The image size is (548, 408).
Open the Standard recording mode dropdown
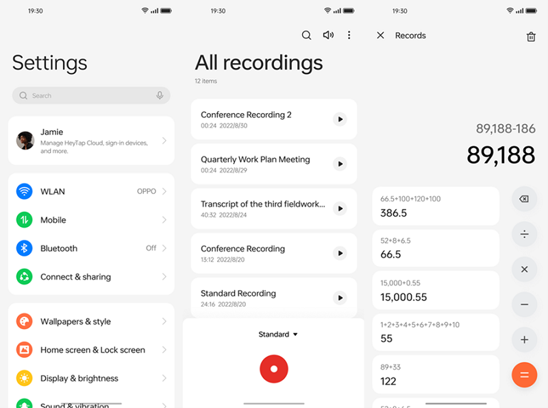277,335
